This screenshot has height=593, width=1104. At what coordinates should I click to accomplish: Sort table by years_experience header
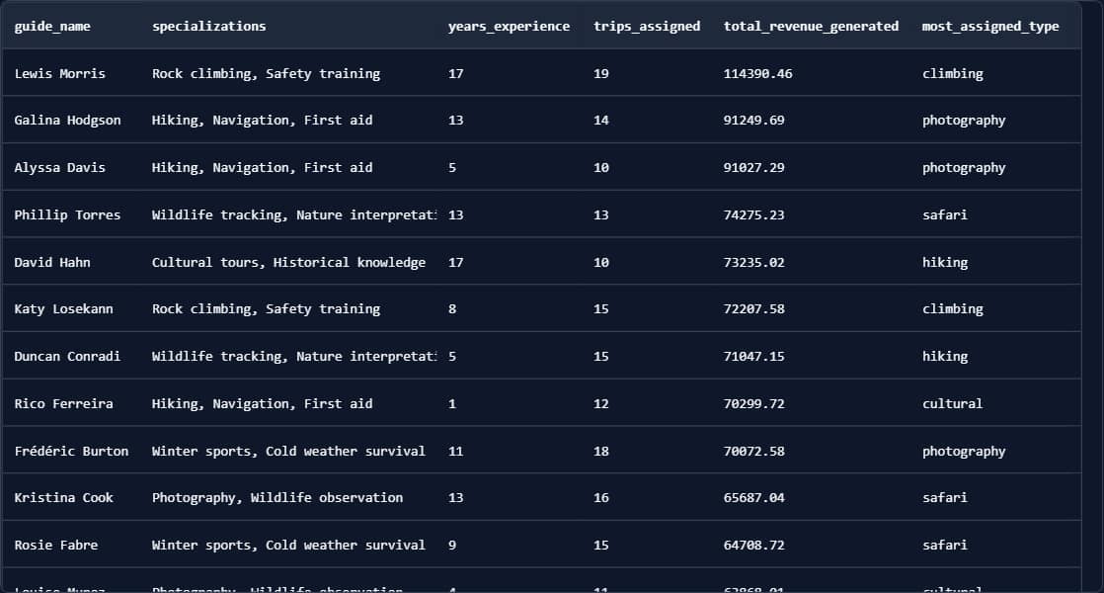coord(509,27)
